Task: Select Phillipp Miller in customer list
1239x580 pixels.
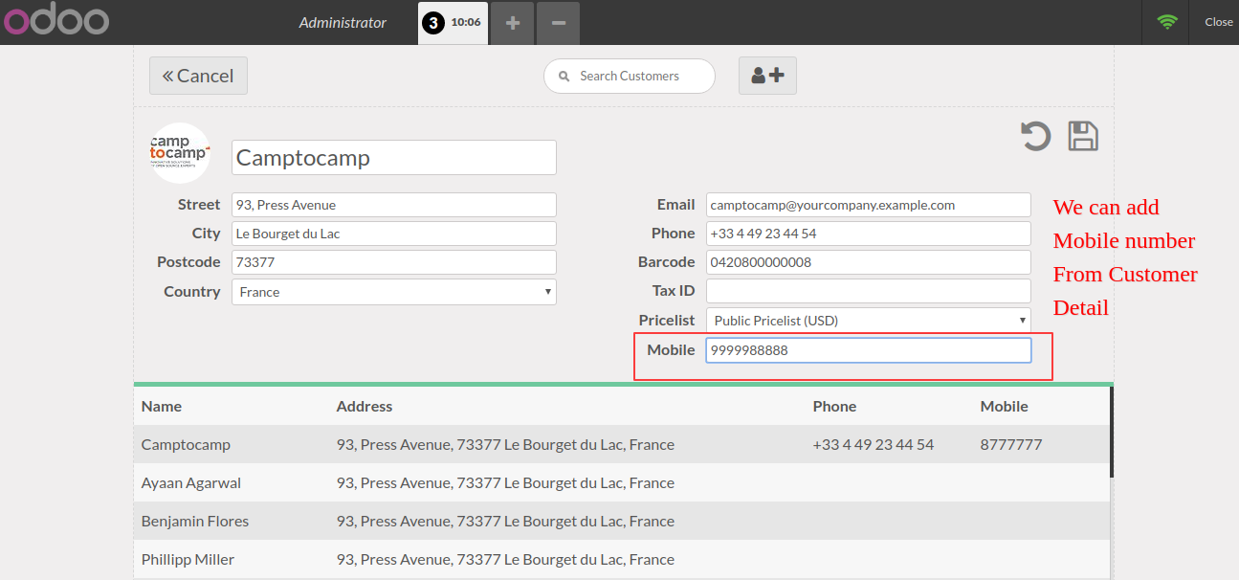Action: click(x=621, y=559)
